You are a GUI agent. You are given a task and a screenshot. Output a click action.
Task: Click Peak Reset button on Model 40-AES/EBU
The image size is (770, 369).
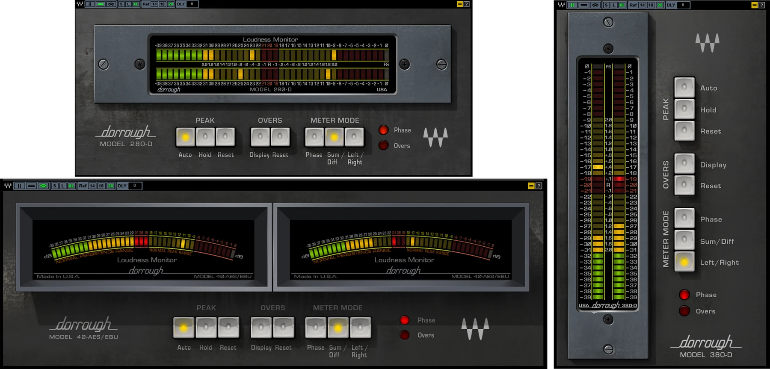point(228,328)
